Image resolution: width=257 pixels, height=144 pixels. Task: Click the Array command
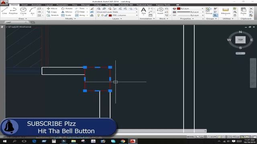(80, 15)
